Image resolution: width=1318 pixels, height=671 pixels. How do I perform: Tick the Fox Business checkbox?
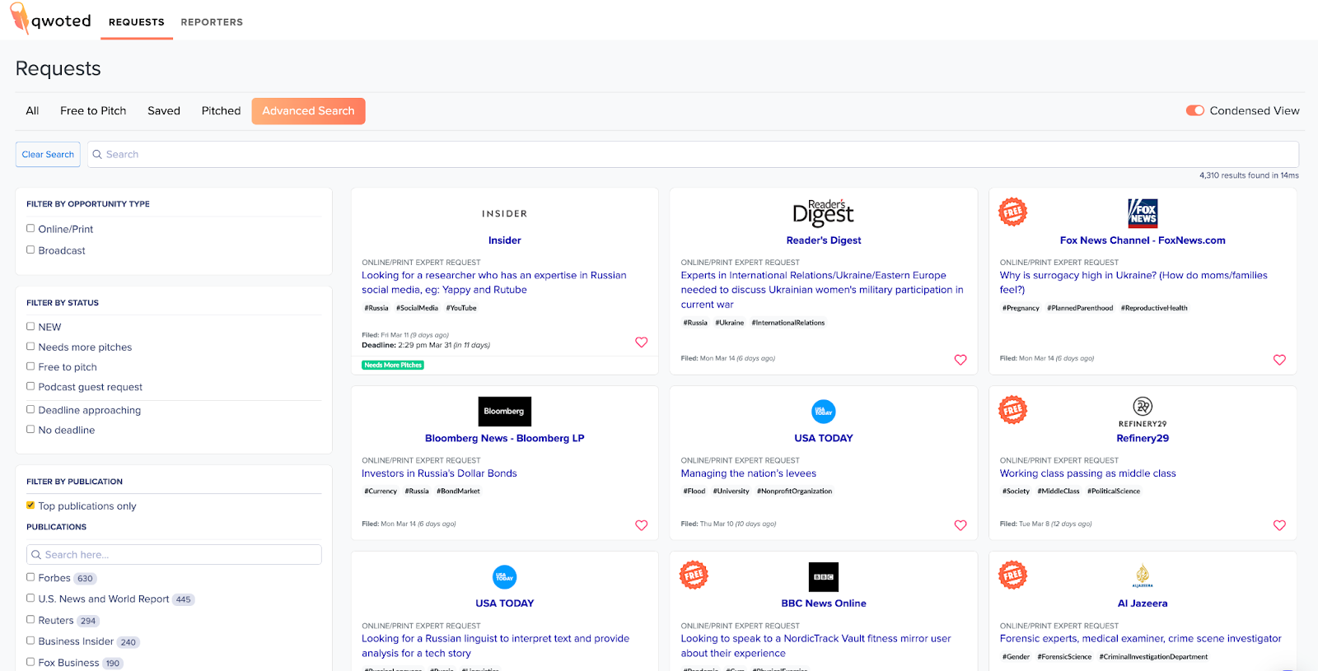(30, 662)
